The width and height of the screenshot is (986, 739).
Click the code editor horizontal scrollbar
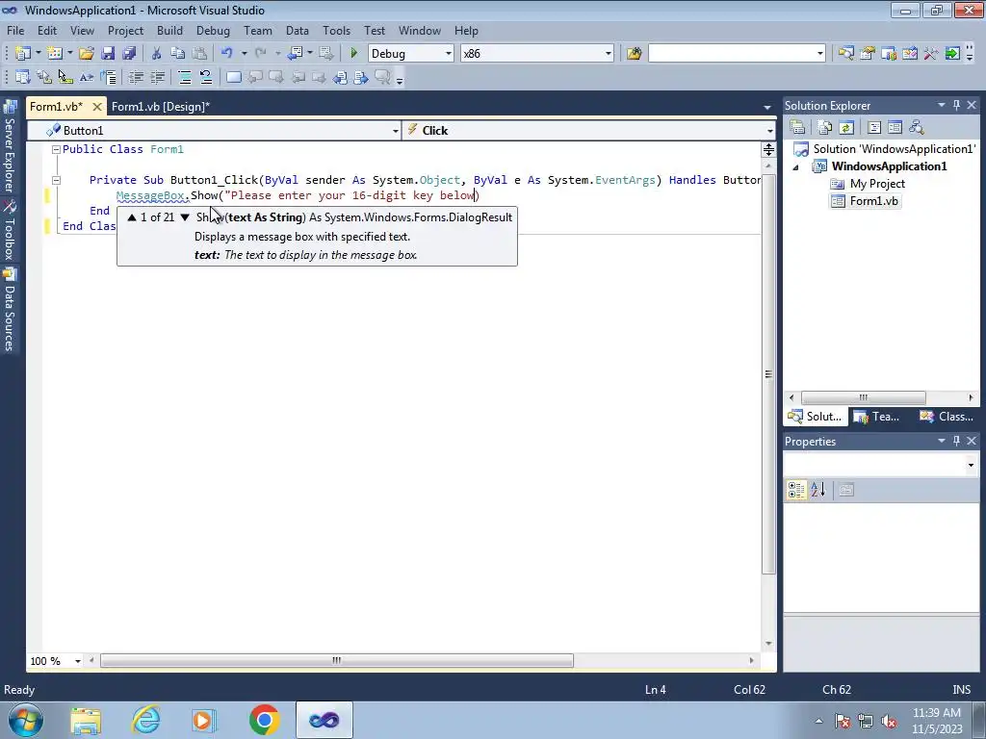(x=337, y=660)
